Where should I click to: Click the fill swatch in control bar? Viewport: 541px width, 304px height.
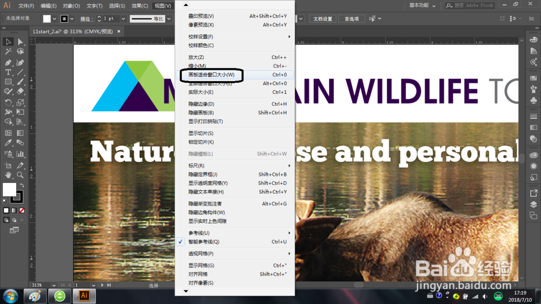point(47,19)
